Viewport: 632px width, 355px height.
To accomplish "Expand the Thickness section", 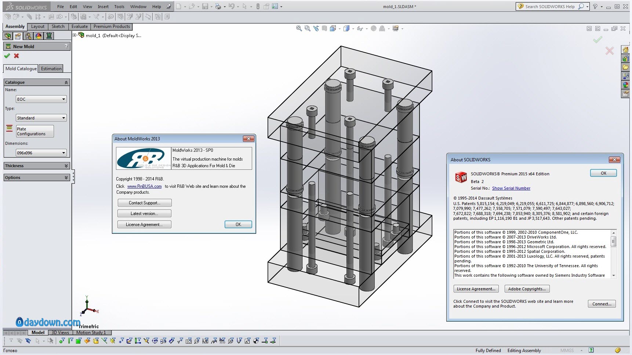I will 66,166.
